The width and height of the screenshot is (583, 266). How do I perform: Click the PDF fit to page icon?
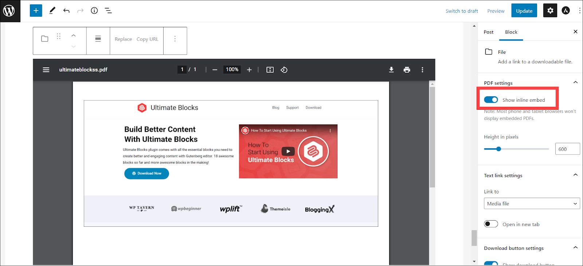(270, 70)
